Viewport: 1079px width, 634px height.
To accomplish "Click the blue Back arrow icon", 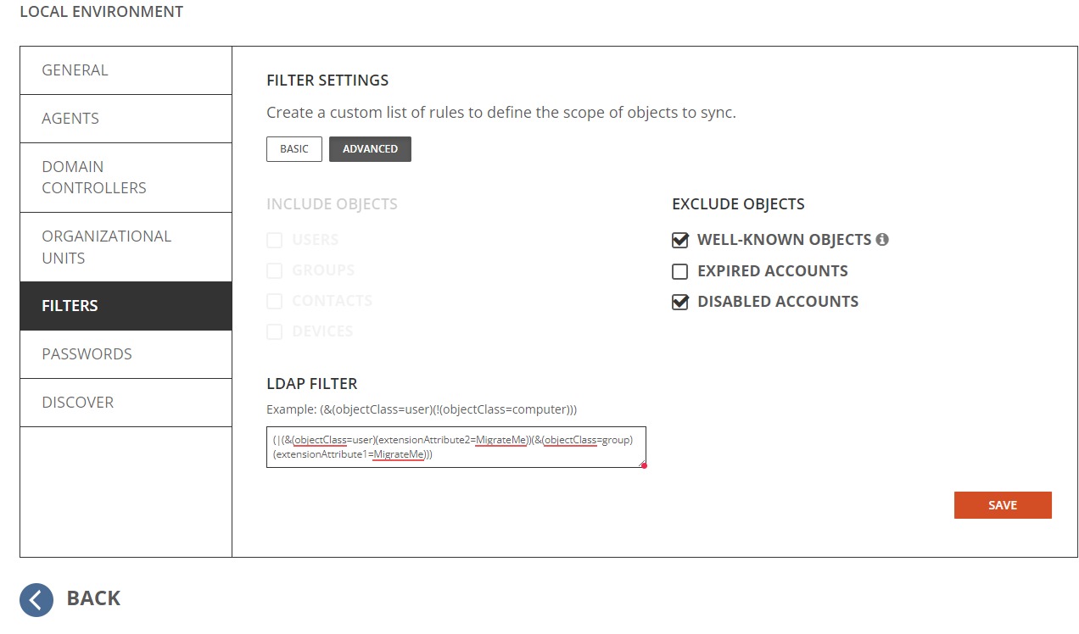I will 36,599.
